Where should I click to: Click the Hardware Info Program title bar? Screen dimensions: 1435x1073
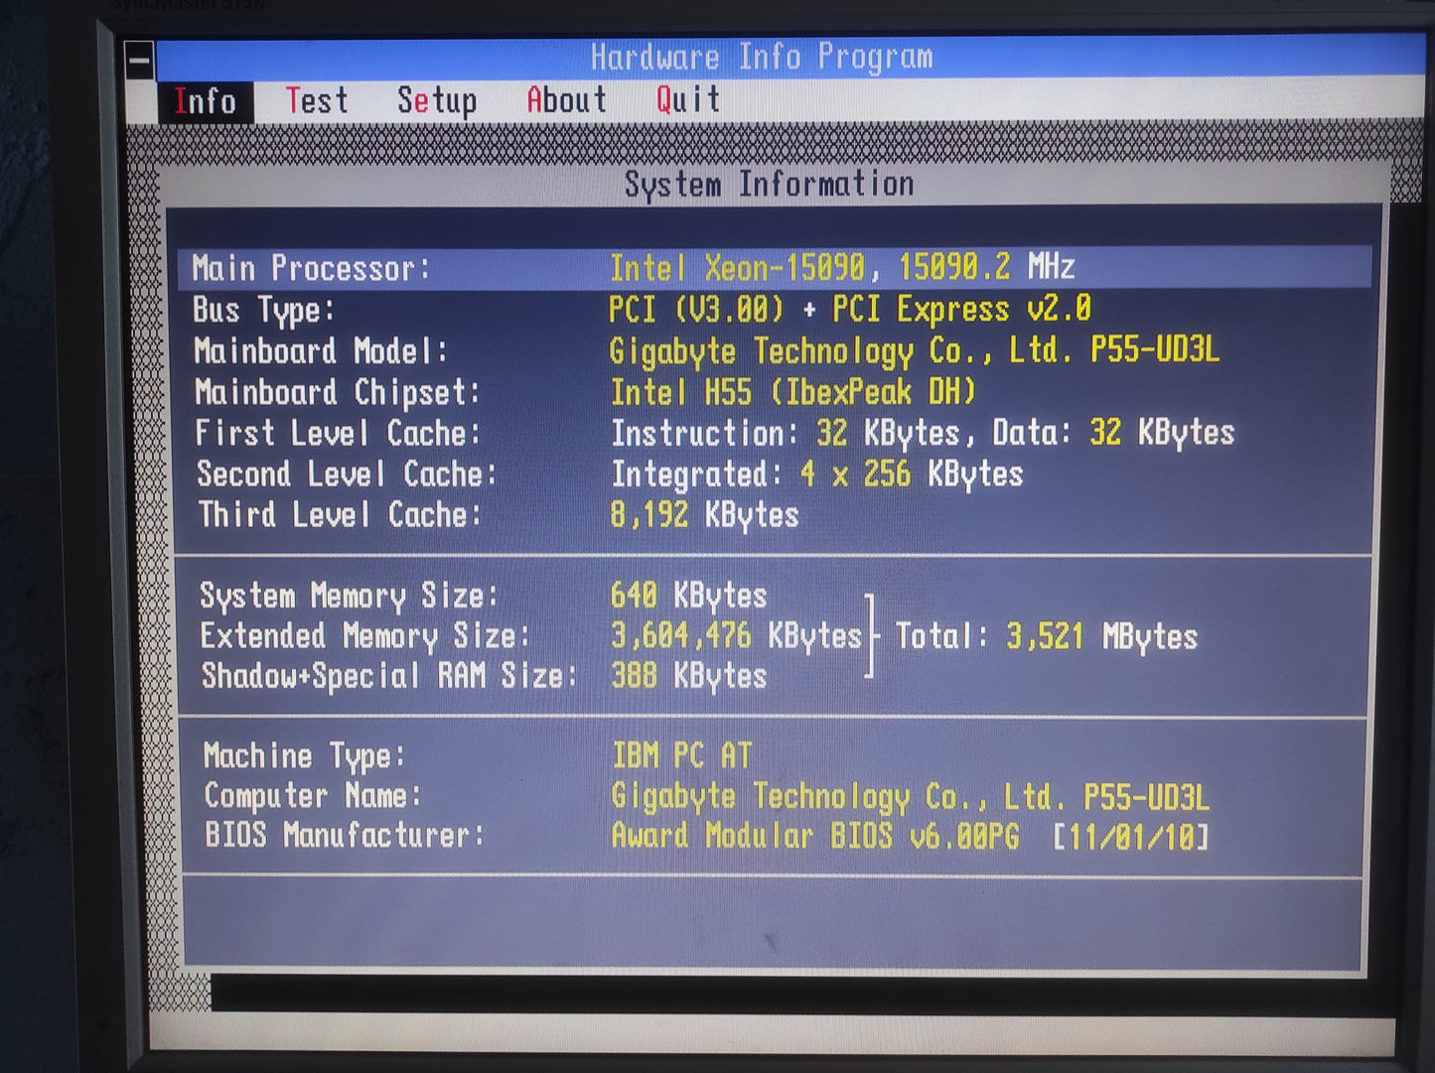click(x=762, y=58)
